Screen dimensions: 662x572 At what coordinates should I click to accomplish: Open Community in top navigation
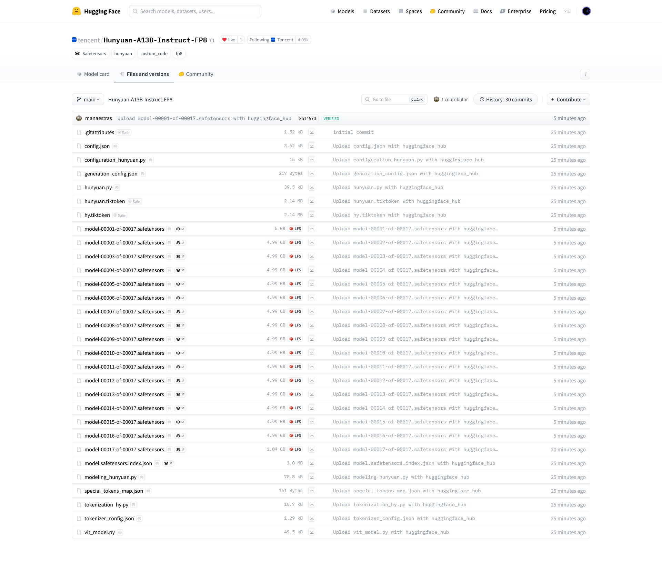pyautogui.click(x=447, y=11)
